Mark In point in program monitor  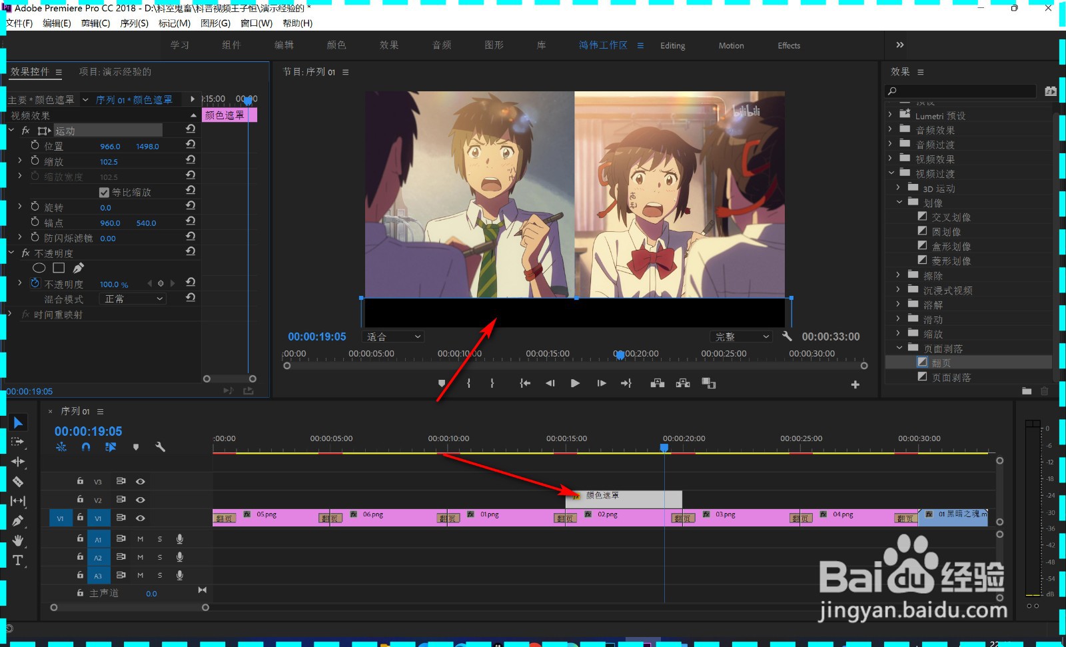(469, 383)
